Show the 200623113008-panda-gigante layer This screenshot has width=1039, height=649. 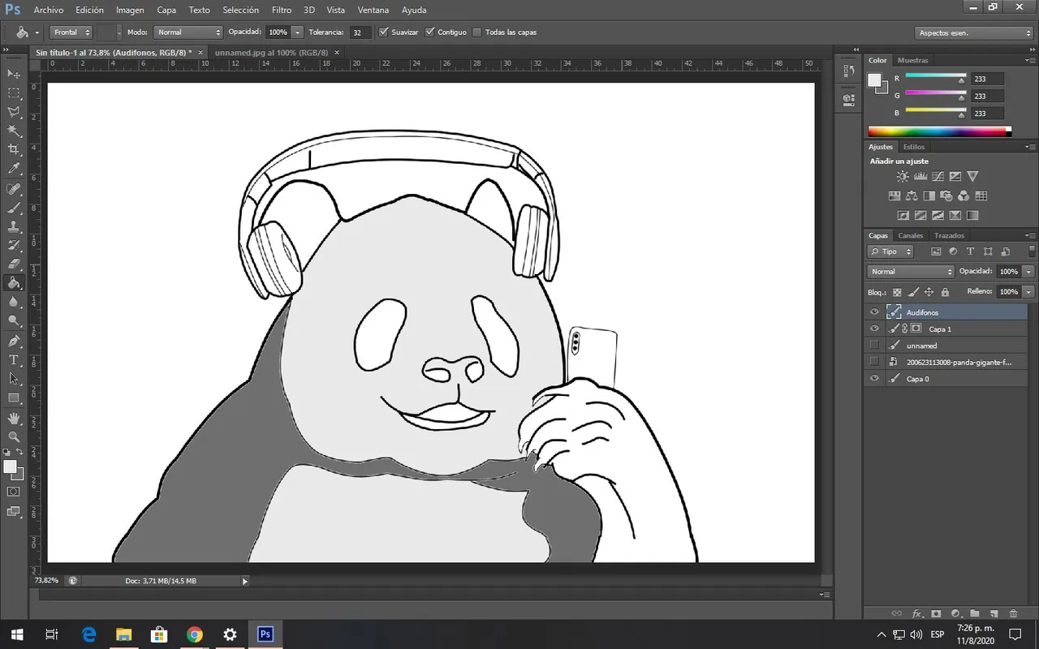pos(874,362)
